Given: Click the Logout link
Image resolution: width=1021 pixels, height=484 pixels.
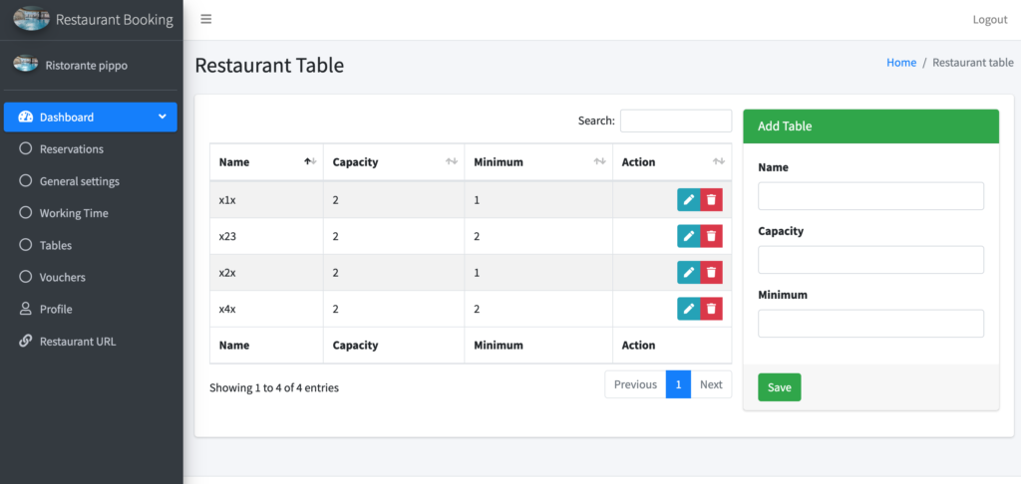Looking at the screenshot, I should pos(989,20).
